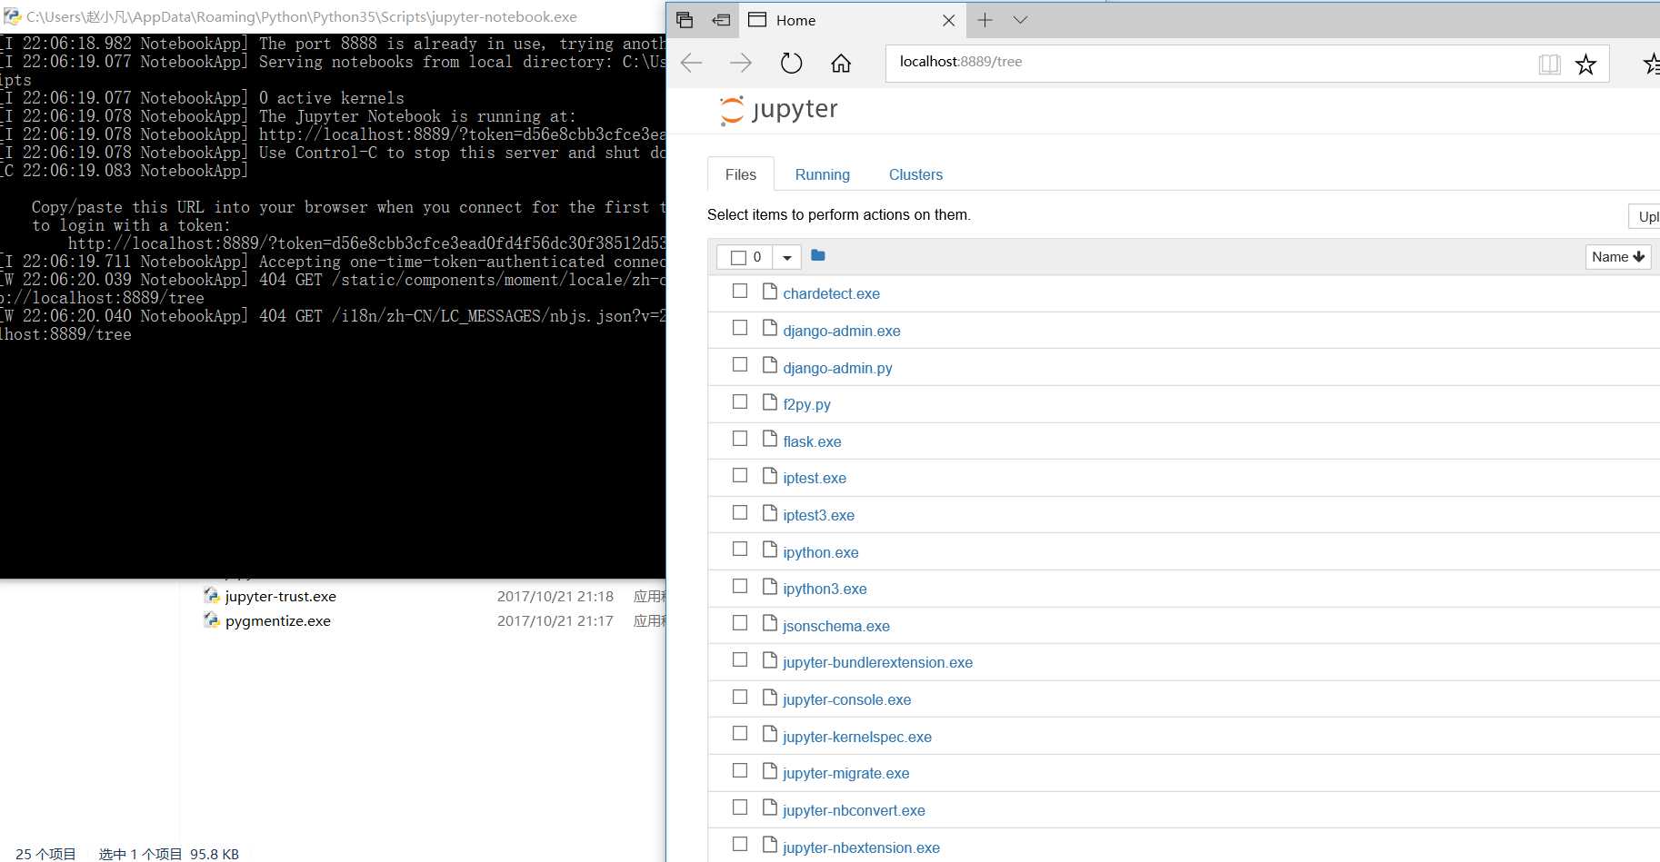Check the box for jupyter-console.exe
The height and width of the screenshot is (862, 1660).
[x=740, y=698]
